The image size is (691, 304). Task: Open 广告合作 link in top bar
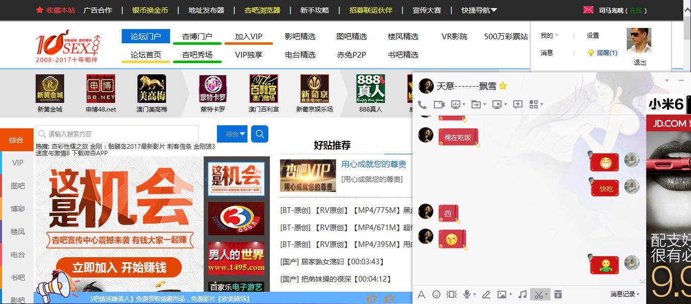click(98, 10)
